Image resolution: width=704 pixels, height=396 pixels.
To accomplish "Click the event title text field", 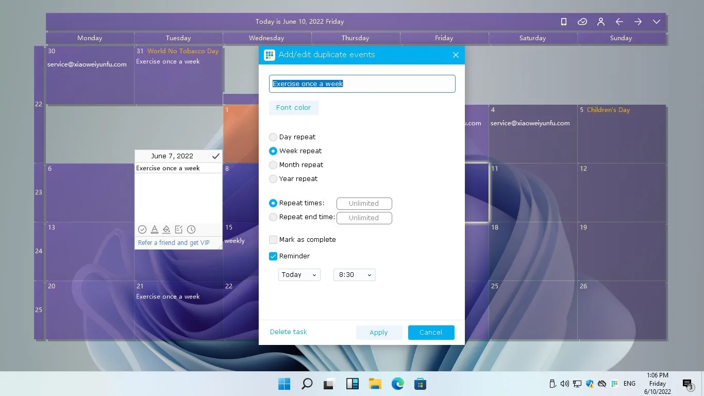I will 362,84.
